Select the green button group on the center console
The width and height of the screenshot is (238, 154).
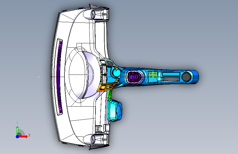click(x=153, y=75)
